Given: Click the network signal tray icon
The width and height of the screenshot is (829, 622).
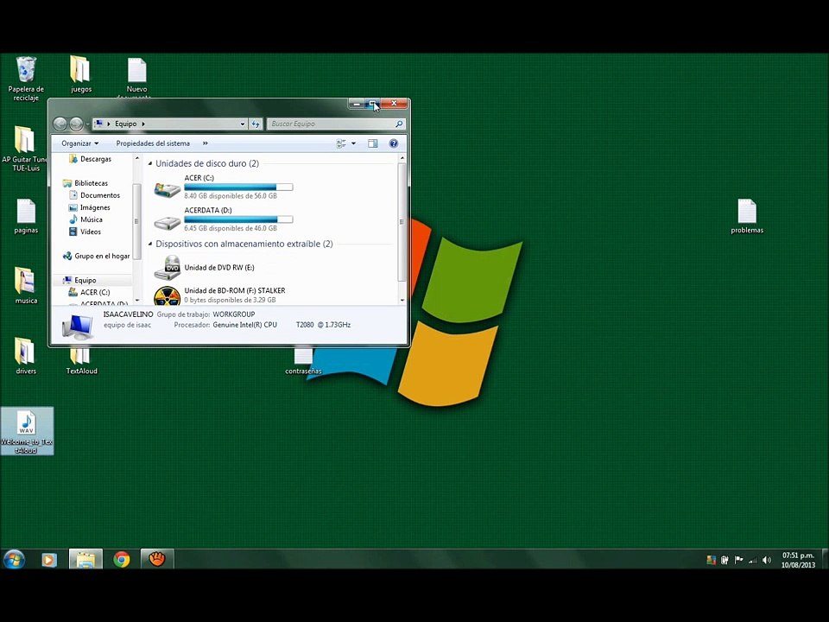Looking at the screenshot, I should (x=752, y=560).
